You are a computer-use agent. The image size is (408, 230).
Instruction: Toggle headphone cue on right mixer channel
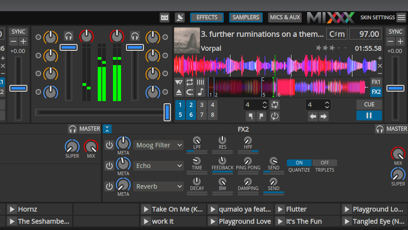click(135, 36)
